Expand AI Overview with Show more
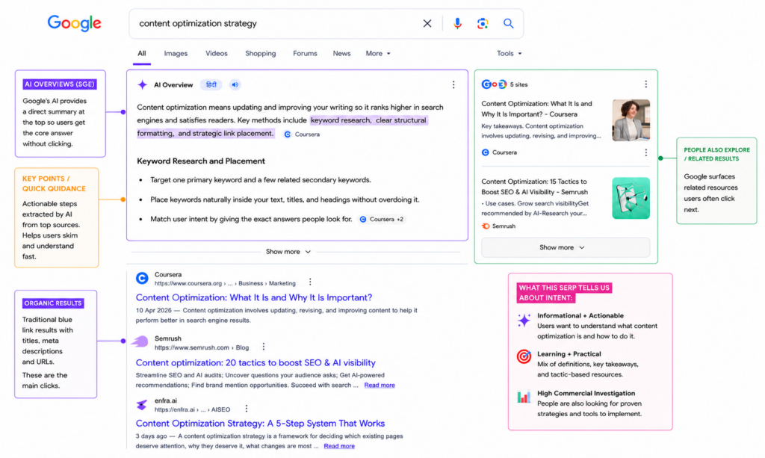Screen dimensions: 765x458 [288, 252]
